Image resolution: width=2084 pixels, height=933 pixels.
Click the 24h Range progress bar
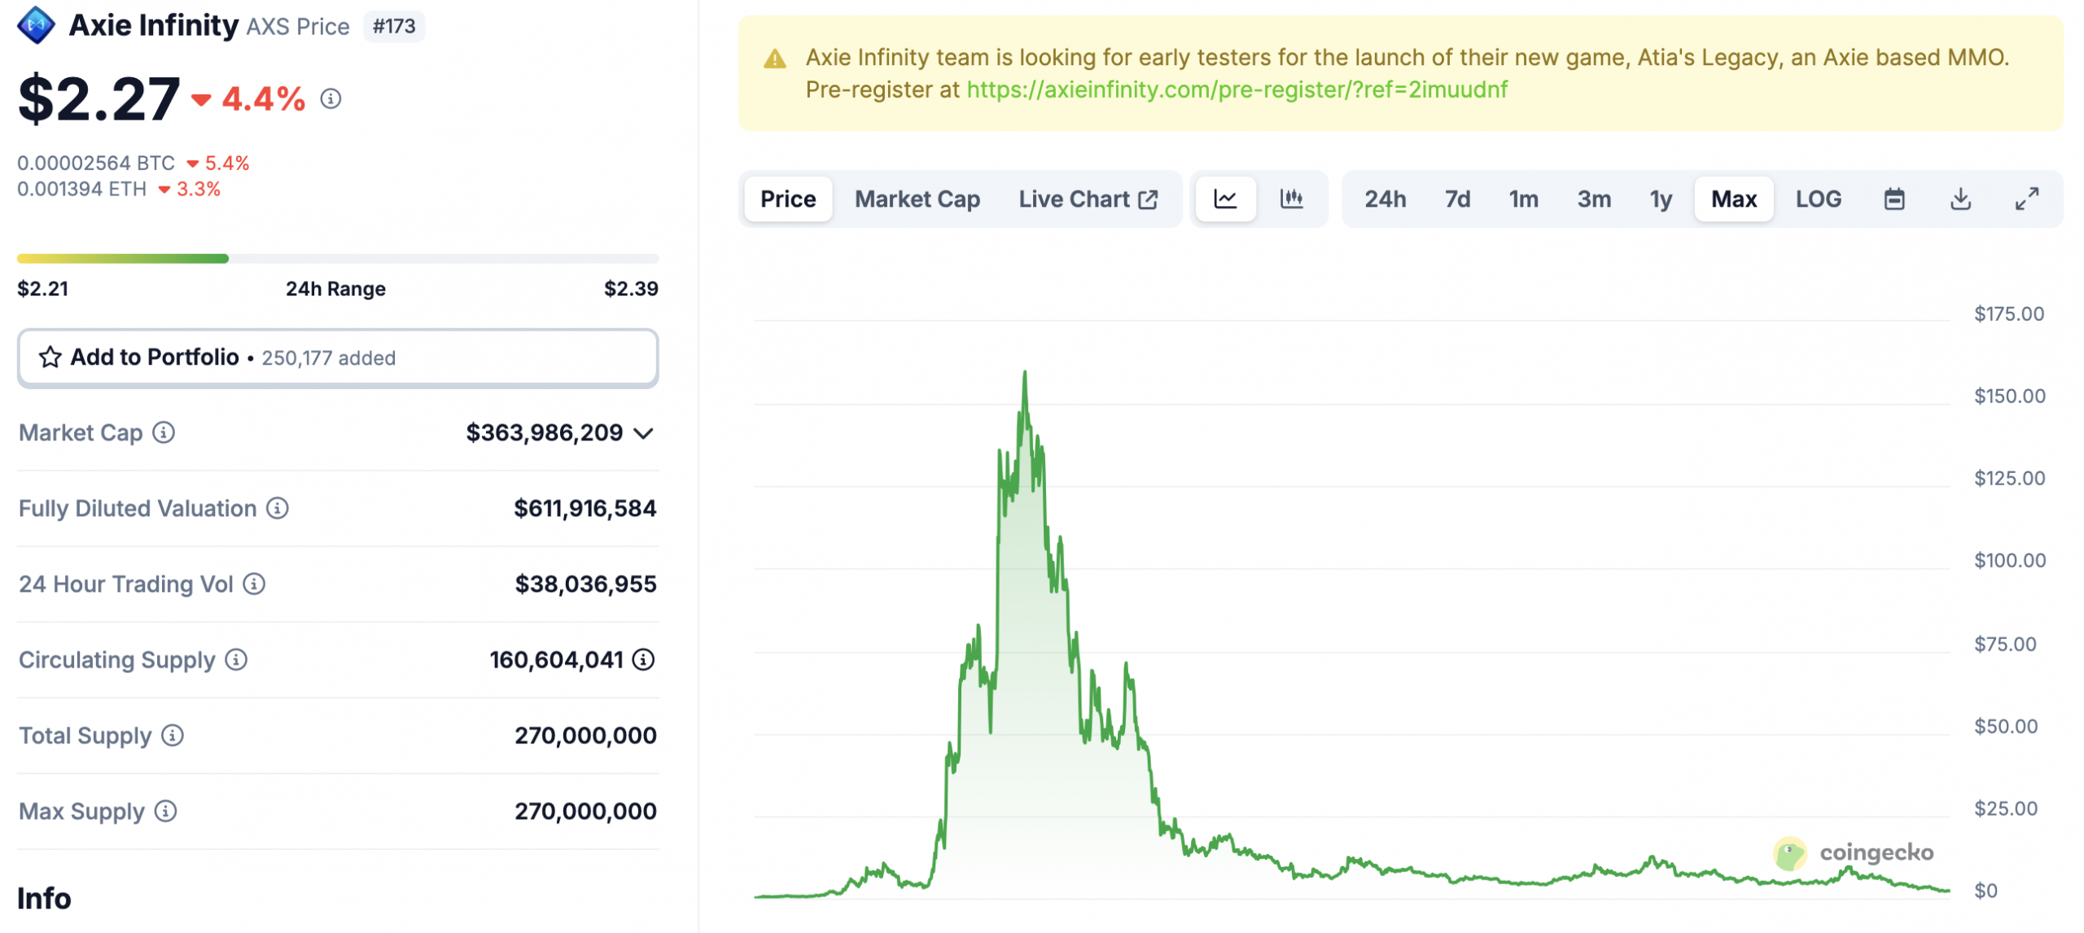click(338, 259)
